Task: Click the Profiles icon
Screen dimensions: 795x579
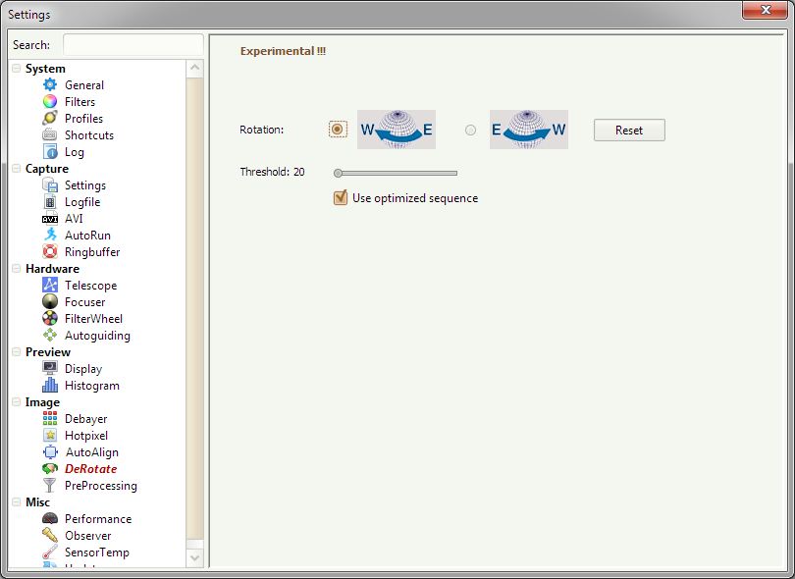Action: click(x=50, y=118)
